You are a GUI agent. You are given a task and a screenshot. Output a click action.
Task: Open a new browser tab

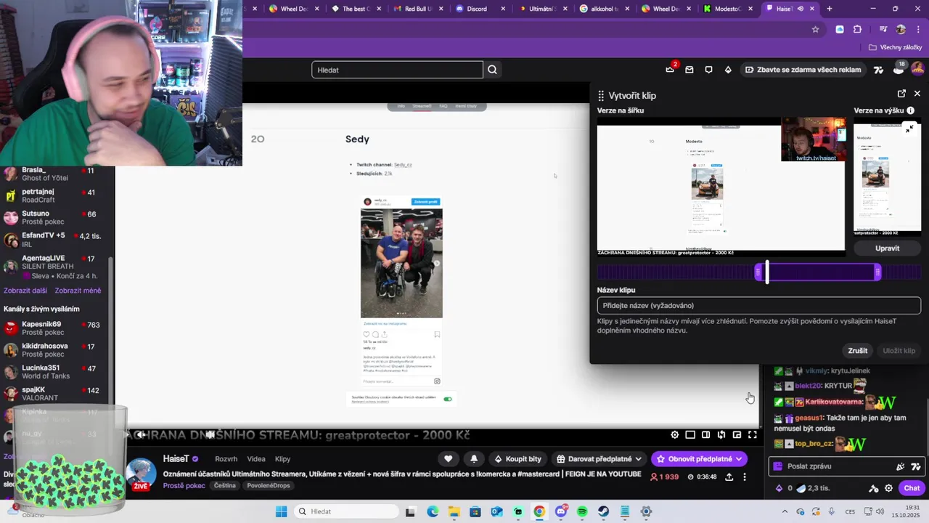click(830, 9)
